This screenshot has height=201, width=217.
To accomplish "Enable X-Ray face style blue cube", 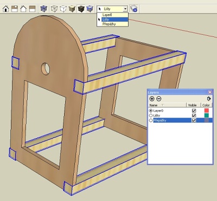I will coord(43,9).
